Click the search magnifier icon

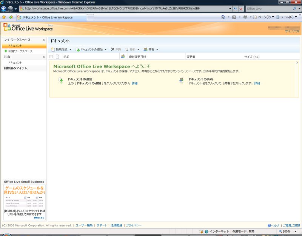pos(294,9)
